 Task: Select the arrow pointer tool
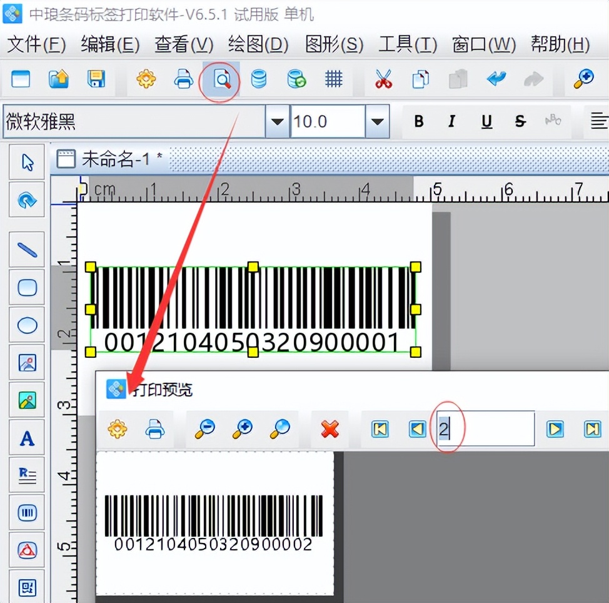[27, 162]
